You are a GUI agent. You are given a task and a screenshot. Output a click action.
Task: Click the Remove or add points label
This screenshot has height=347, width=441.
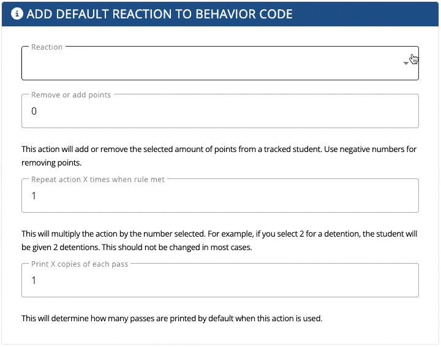point(71,95)
